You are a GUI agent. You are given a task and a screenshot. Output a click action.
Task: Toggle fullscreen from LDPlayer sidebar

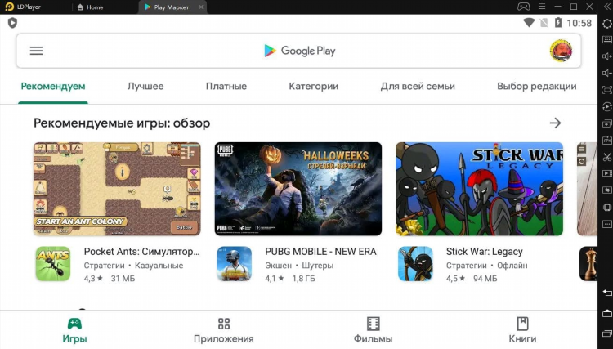click(x=607, y=90)
